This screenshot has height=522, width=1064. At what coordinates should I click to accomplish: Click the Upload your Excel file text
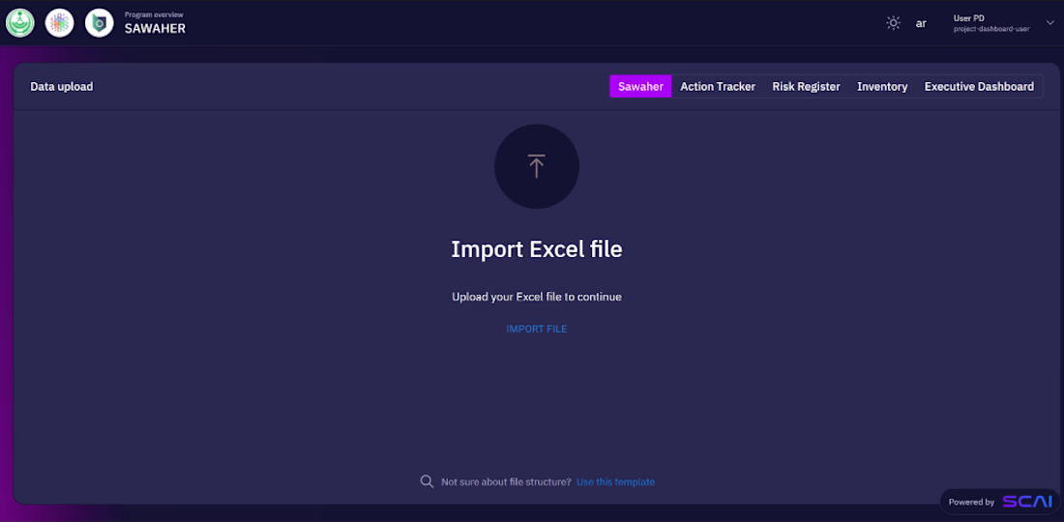click(x=537, y=297)
